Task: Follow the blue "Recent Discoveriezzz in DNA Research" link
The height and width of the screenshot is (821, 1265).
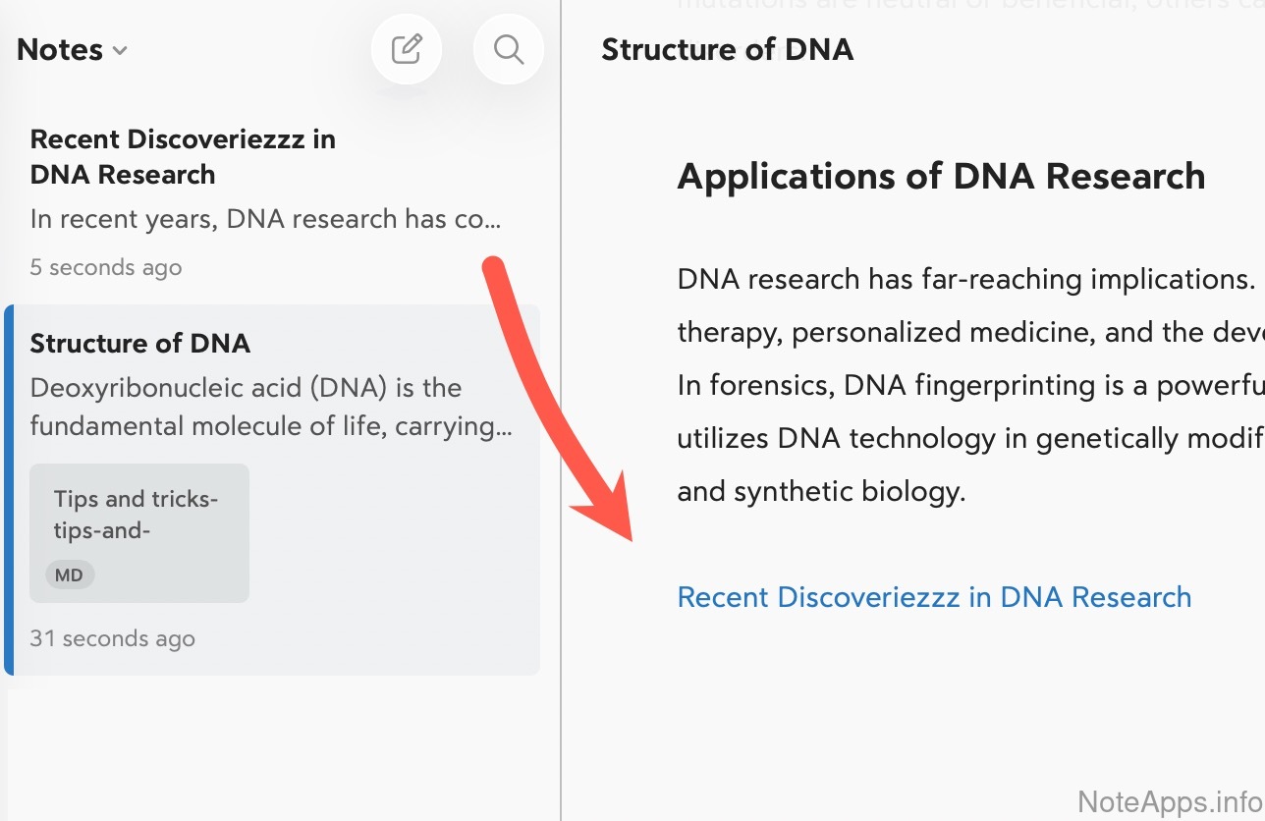Action: 934,597
